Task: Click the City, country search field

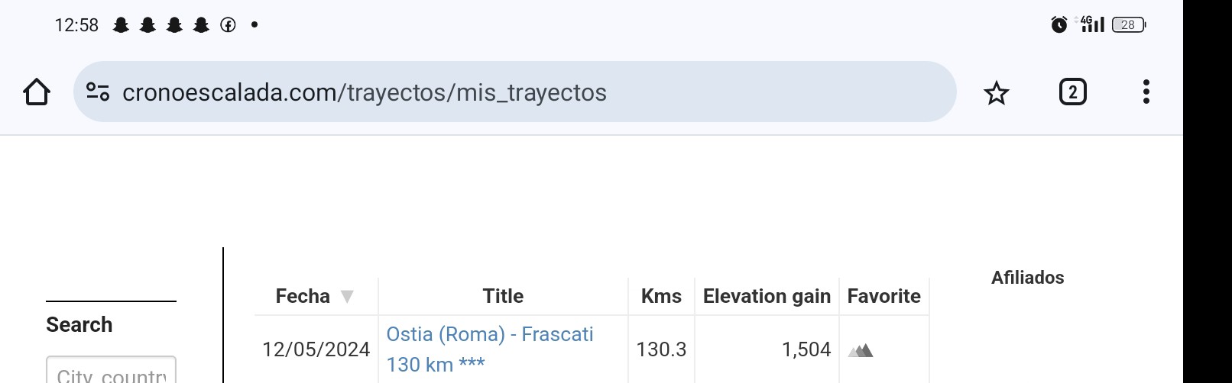Action: click(x=111, y=370)
